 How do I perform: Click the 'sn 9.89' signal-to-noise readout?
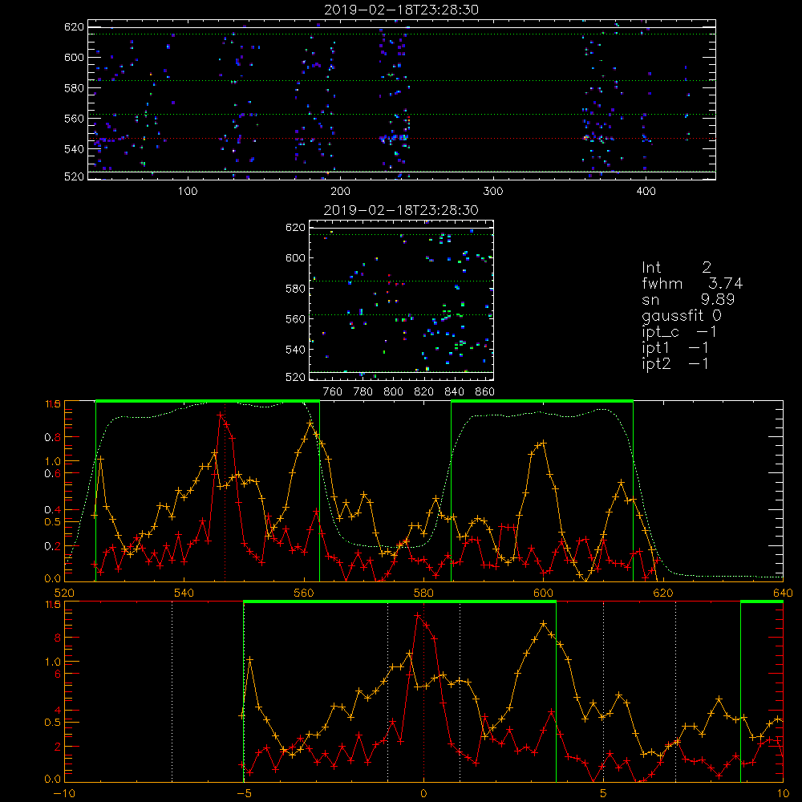click(x=688, y=299)
